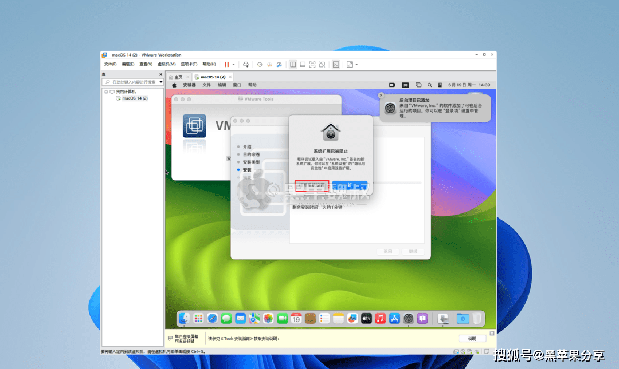Click the 说明 button in hint bar
The width and height of the screenshot is (619, 369).
(472, 339)
